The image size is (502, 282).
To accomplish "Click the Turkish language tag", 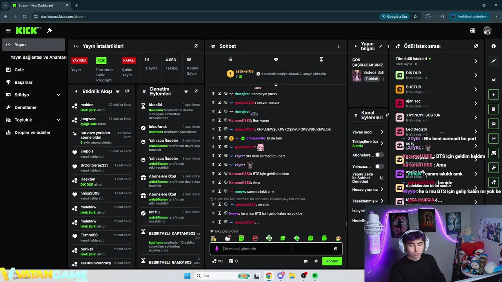I will [372, 79].
